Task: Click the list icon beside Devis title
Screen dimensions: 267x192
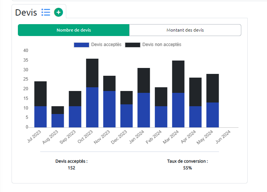Action: pos(46,12)
